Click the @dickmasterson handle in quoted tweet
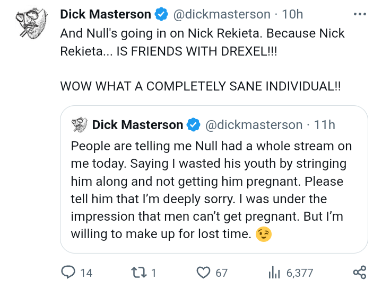 253,125
